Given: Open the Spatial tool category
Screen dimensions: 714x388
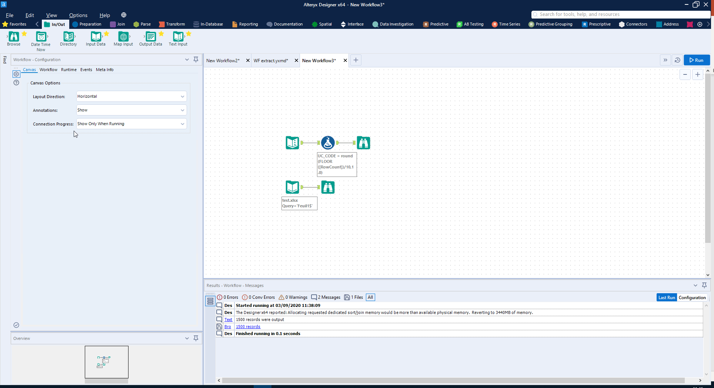Looking at the screenshot, I should click(322, 24).
